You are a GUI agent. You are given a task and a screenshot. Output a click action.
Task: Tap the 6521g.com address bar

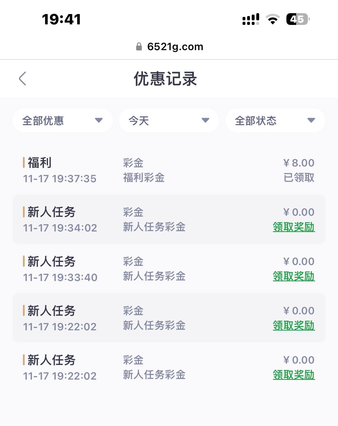175,47
